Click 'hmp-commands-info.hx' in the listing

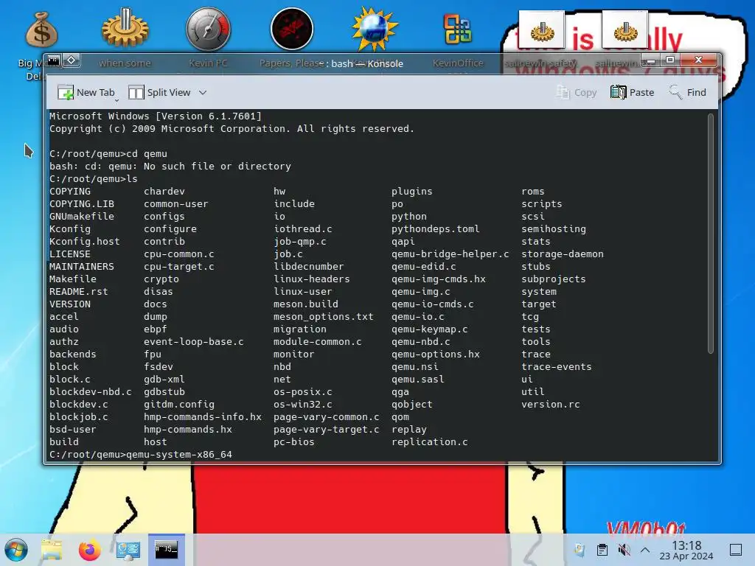203,417
